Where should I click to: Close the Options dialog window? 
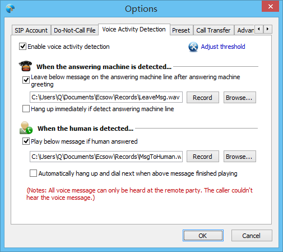pos(270,7)
